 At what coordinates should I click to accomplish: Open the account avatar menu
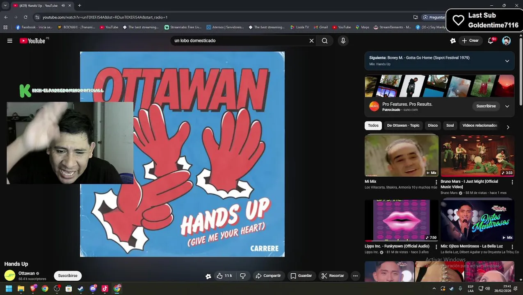click(x=506, y=41)
